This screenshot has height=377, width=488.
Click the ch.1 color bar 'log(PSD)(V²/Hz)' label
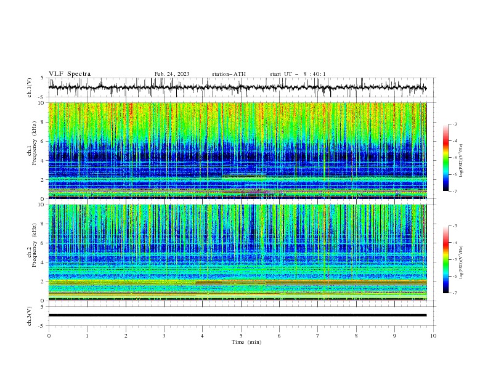[462, 161]
